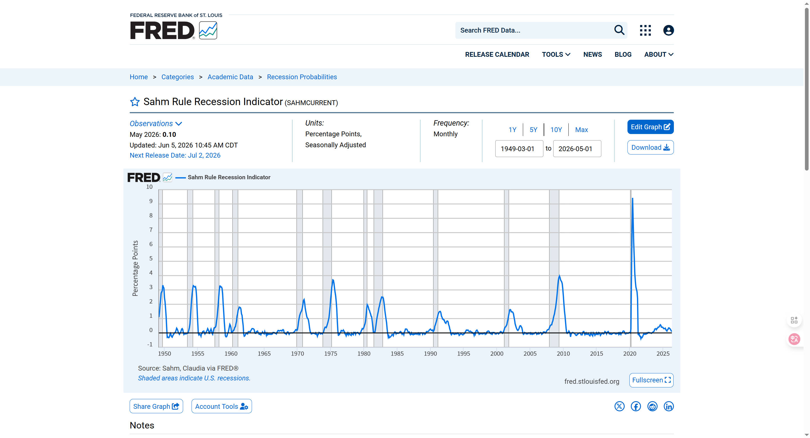Click the start date field 1949-03-01
The width and height of the screenshot is (810, 438).
(x=519, y=149)
